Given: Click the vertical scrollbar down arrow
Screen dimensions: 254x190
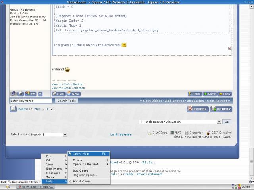Looking at the screenshot, I should 251,178.
